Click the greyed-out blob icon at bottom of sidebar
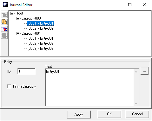This screenshot has width=152, height=121. [x=4, y=36]
